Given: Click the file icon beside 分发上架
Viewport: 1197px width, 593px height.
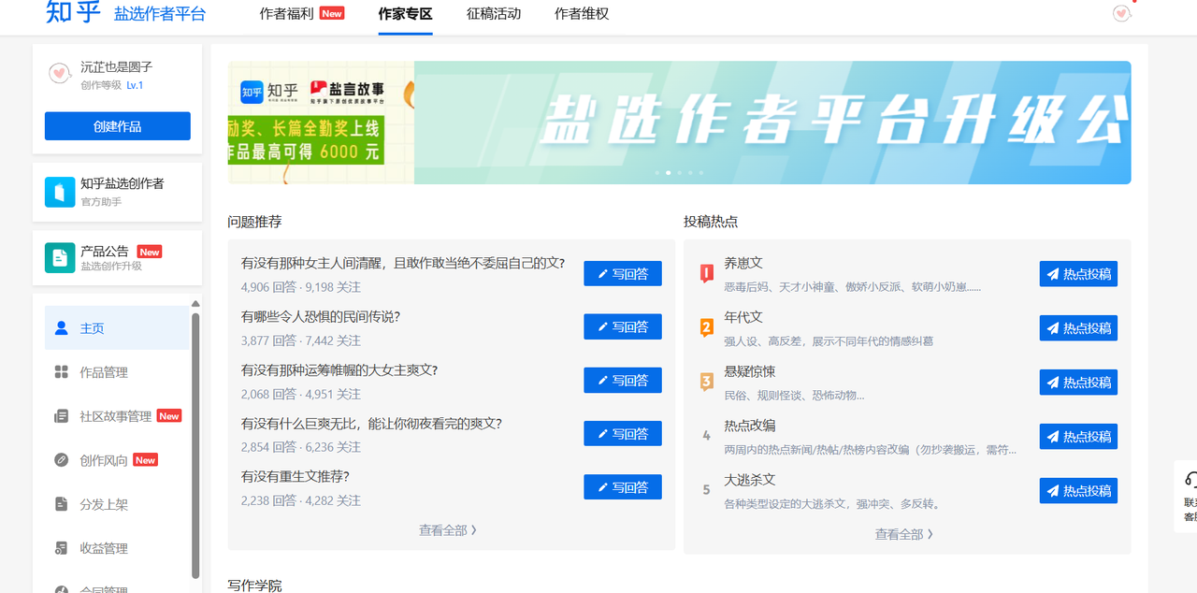Looking at the screenshot, I should point(62,504).
